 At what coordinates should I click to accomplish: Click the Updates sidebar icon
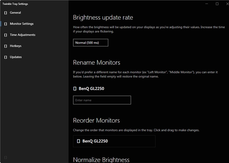tap(6, 57)
